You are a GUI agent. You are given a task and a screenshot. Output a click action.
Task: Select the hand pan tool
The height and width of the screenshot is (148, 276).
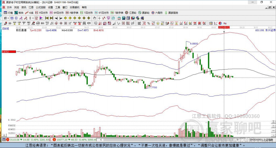95,18
